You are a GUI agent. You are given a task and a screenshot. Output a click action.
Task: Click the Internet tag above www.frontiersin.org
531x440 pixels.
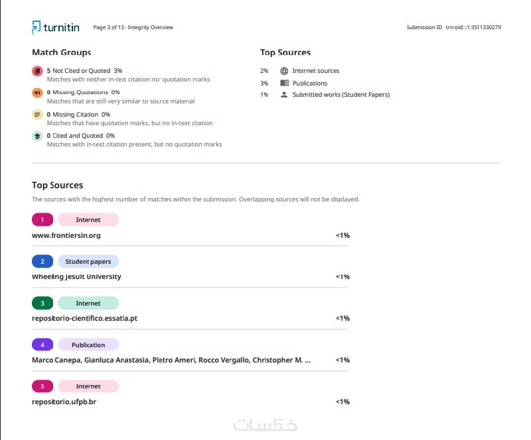point(88,220)
